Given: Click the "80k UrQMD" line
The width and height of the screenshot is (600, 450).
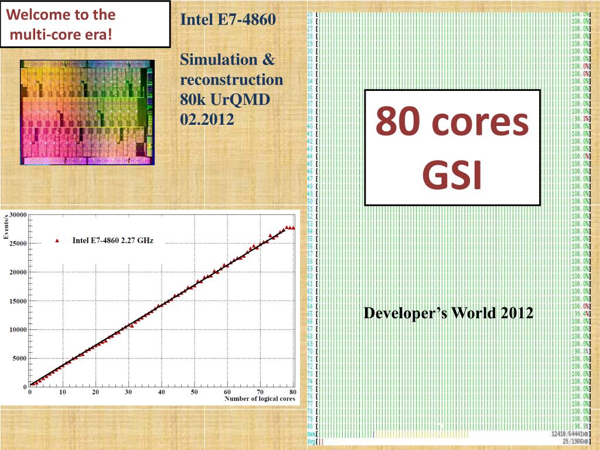Looking at the screenshot, I should [x=225, y=100].
